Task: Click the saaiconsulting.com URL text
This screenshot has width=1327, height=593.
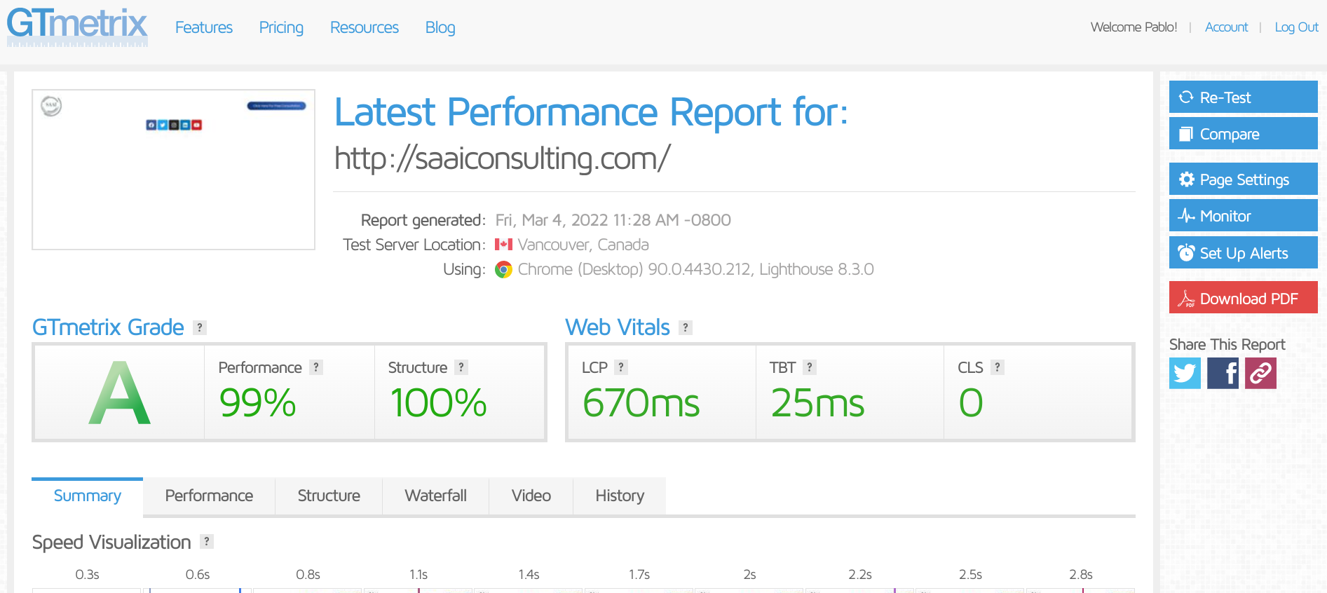Action: [x=502, y=158]
